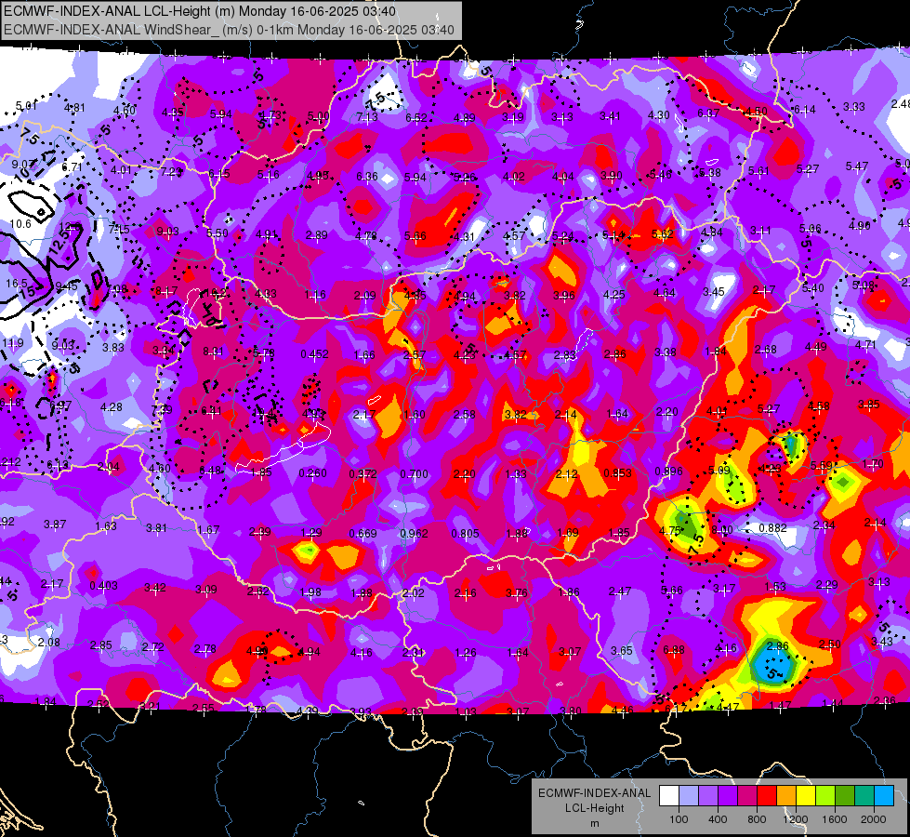Click the legend tick label 100
The height and width of the screenshot is (837, 910).
[679, 819]
